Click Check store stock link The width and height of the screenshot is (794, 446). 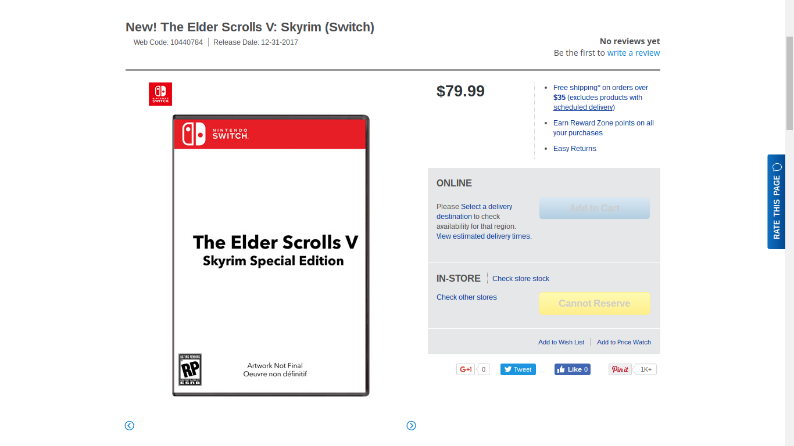[x=521, y=279]
